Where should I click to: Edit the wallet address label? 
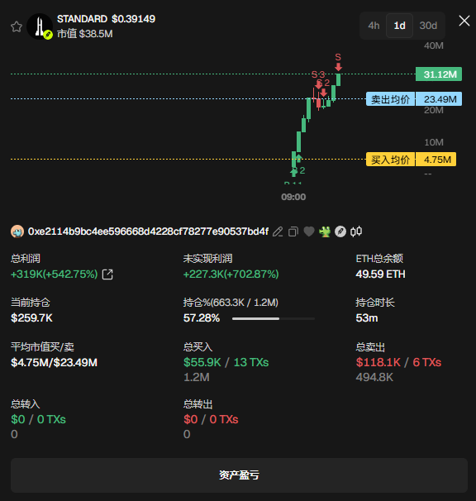[x=278, y=231]
